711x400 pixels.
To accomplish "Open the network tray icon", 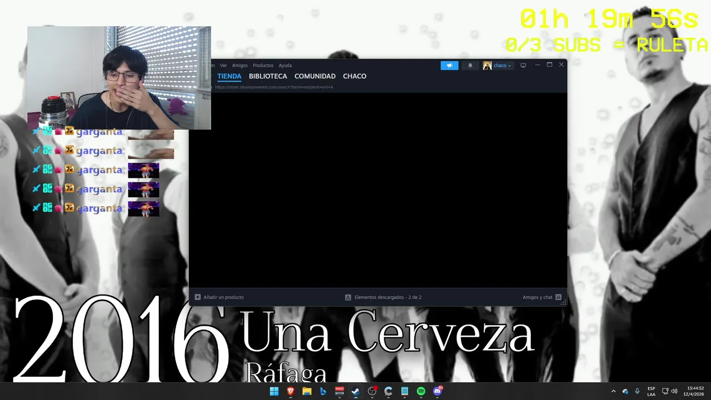I will (x=665, y=391).
